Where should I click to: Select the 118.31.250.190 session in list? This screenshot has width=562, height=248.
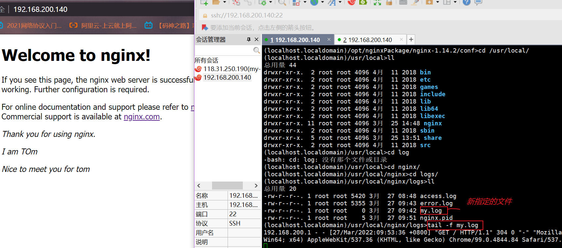[231, 69]
